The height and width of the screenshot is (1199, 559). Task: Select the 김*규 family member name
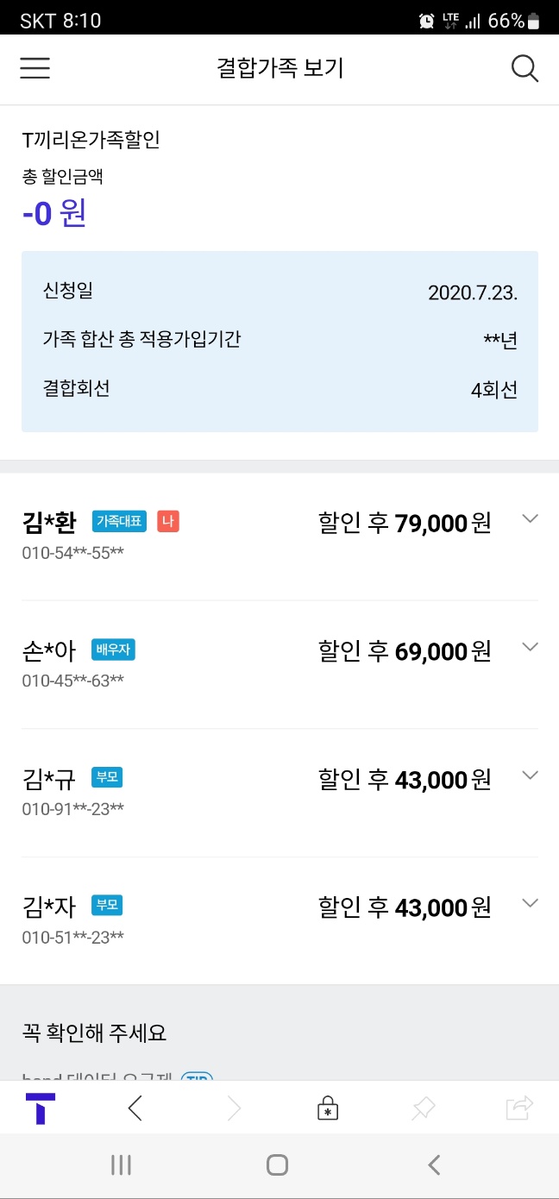click(x=49, y=780)
